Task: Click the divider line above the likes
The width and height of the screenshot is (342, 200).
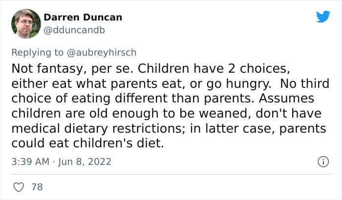Action: 171,174
